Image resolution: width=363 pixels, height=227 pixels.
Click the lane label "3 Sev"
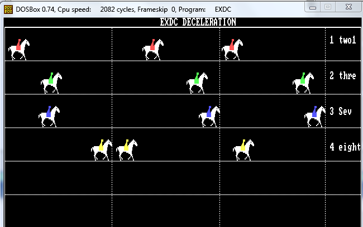click(x=341, y=111)
